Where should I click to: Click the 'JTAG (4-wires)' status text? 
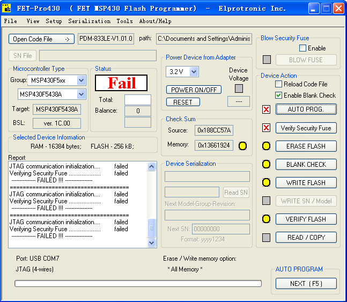35,269
